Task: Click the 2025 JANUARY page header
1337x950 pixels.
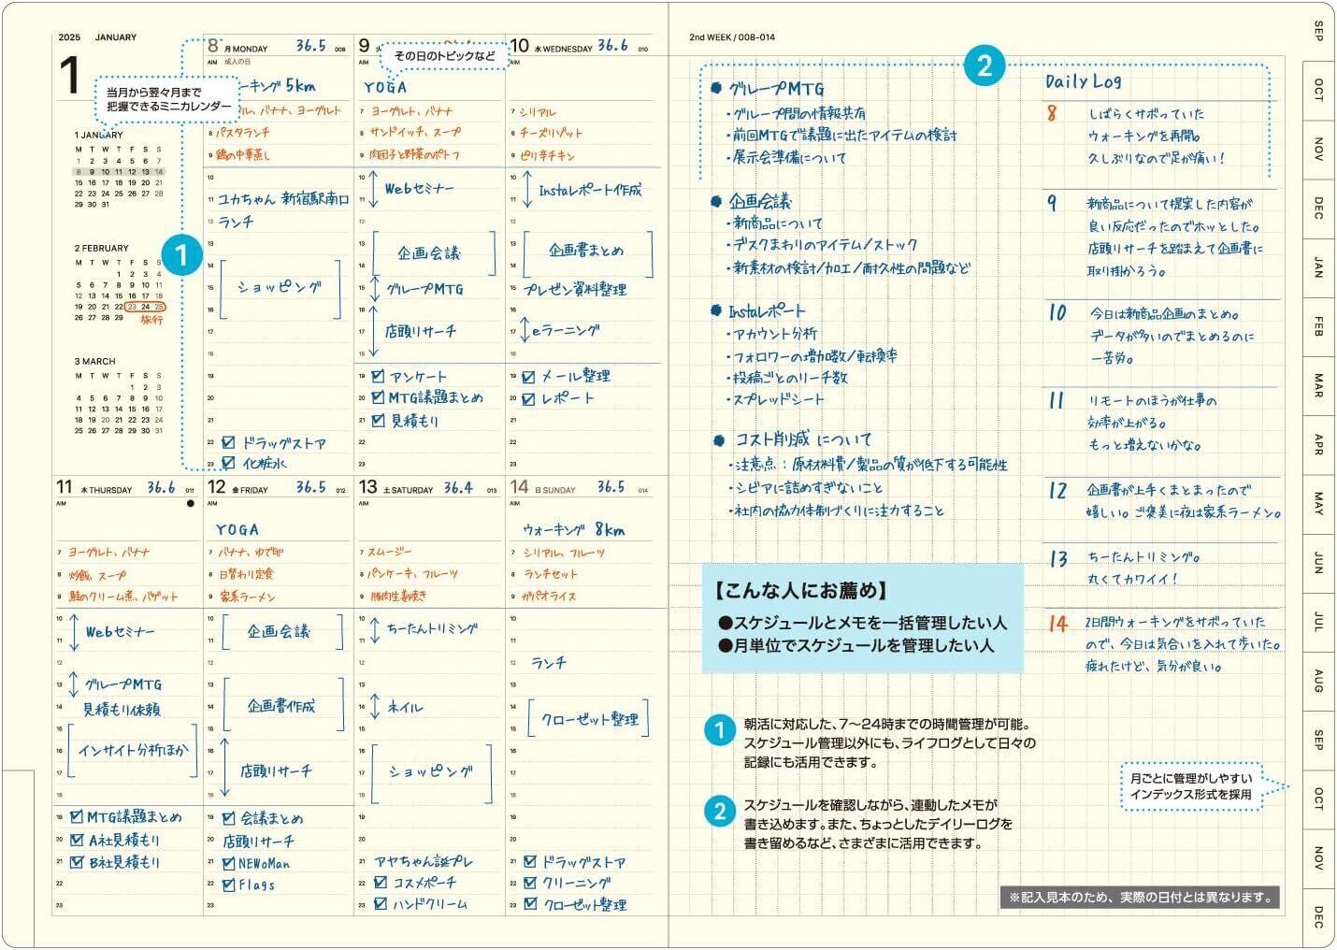Action: click(97, 37)
